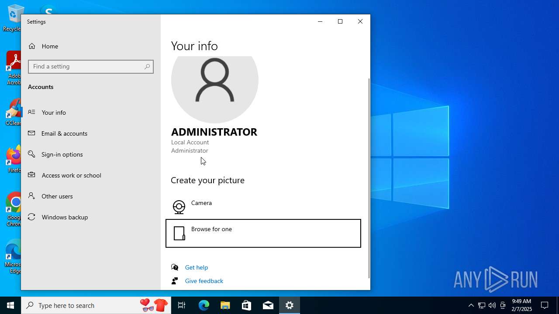559x314 pixels.
Task: Open Task View from the taskbar
Action: pyautogui.click(x=182, y=305)
